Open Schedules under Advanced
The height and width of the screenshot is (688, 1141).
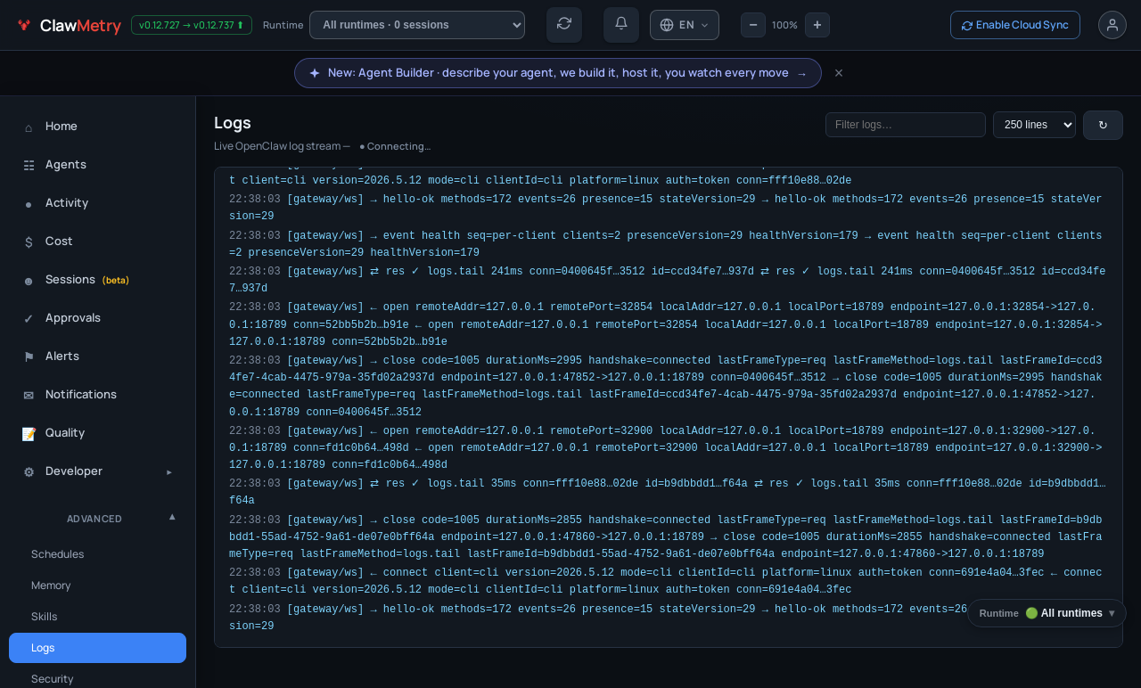coord(98,554)
